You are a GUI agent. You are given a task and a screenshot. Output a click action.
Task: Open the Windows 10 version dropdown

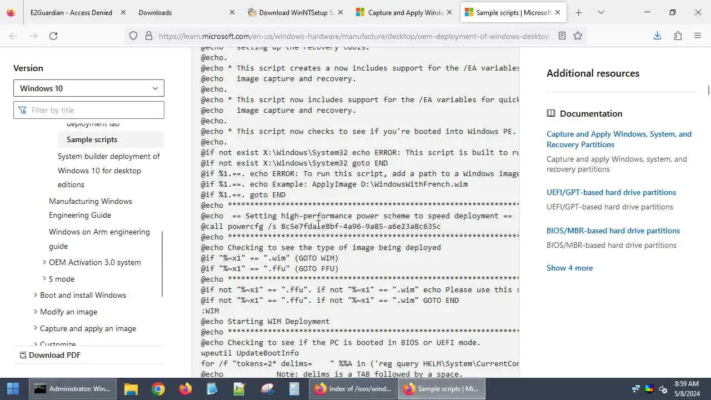(x=89, y=88)
